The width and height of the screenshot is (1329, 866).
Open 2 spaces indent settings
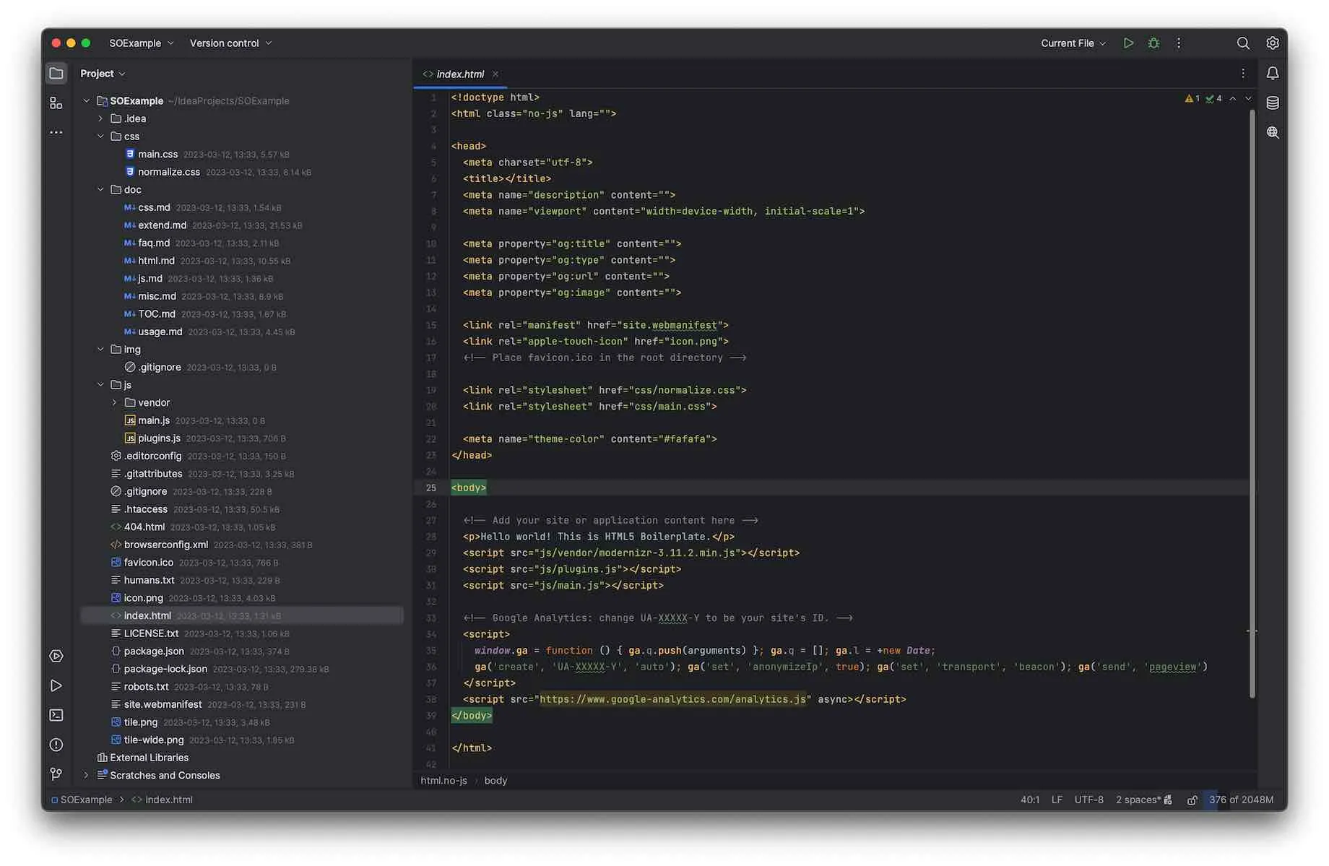1138,800
